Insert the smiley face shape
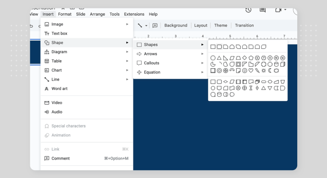 [x=245, y=71]
